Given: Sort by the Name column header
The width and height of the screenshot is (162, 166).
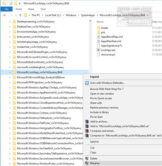Looking at the screenshot, I should tap(100, 22).
